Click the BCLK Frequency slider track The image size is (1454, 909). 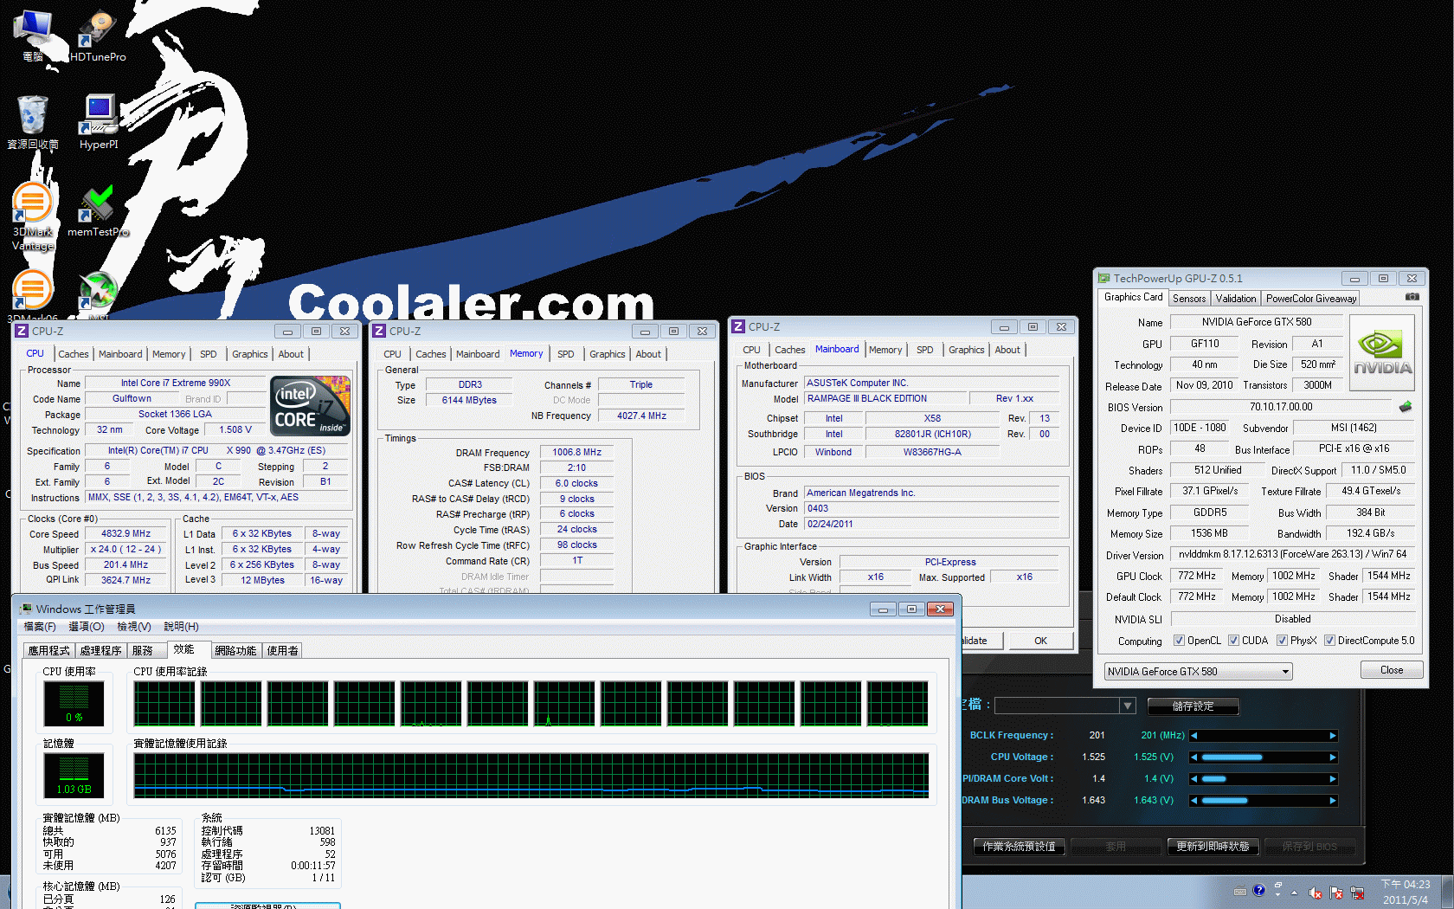pyautogui.click(x=1264, y=736)
